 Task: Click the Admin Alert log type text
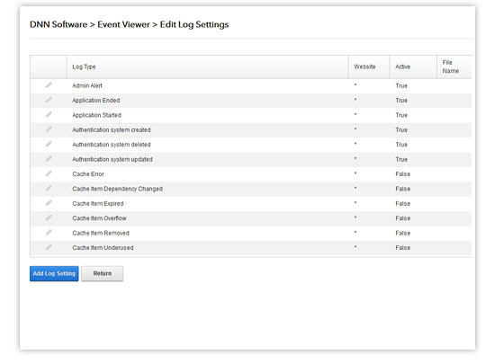point(87,85)
